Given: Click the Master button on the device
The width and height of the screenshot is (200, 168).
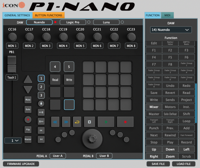Looking at the screenshot, I should tap(28, 139).
